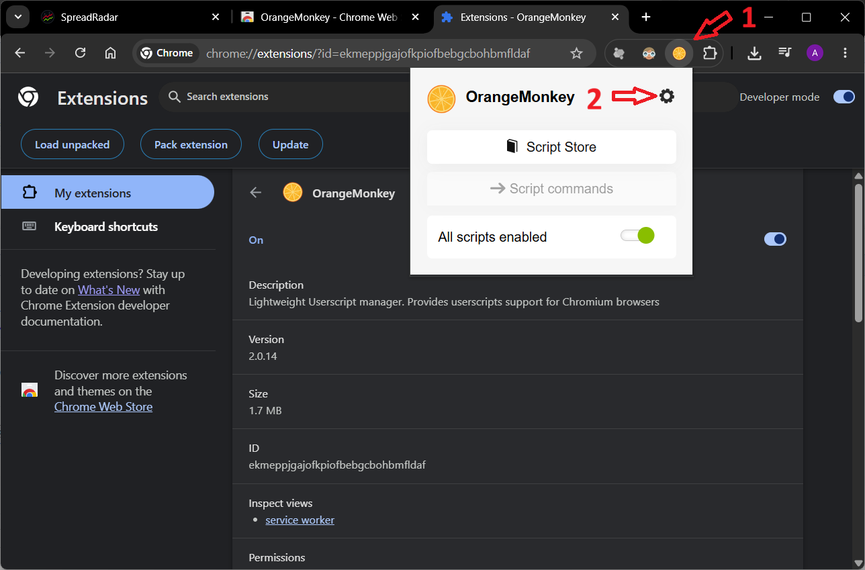This screenshot has width=865, height=570.
Task: Disable Developer mode toggle
Action: [x=844, y=97]
